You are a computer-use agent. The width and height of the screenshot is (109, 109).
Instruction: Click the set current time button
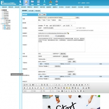[61, 36]
